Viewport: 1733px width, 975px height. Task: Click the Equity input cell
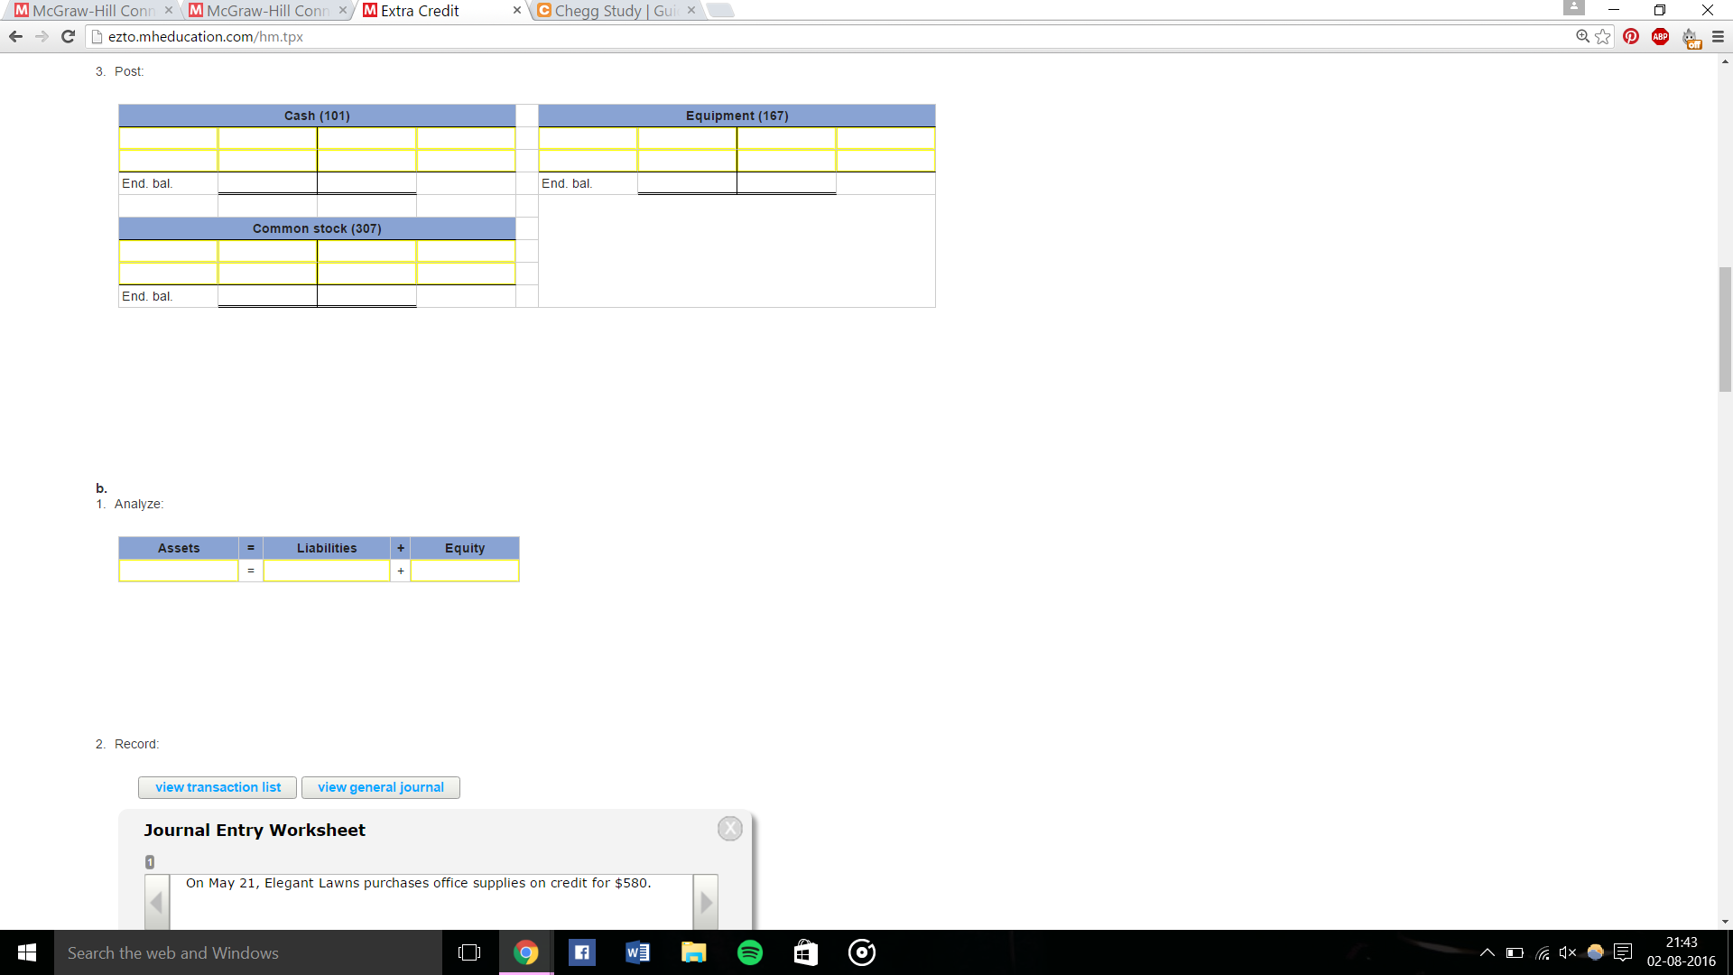465,571
